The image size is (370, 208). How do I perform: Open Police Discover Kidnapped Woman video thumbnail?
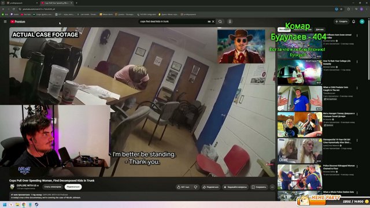299,177
